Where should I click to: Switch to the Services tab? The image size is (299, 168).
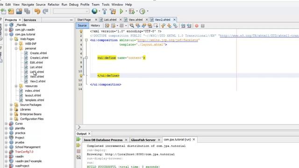click(30, 20)
